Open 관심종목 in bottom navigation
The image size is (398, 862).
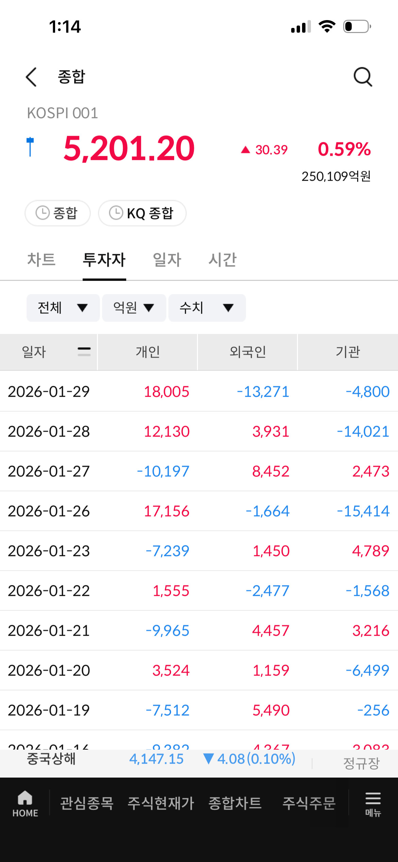87,803
